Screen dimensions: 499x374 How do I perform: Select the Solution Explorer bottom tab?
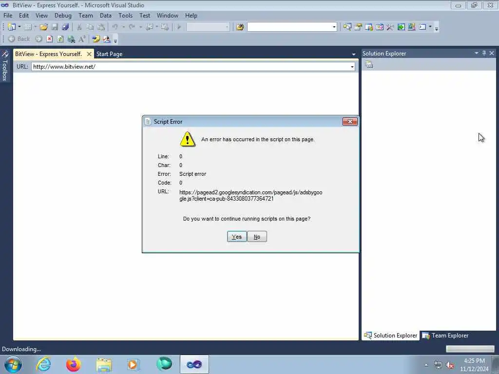[x=390, y=335]
